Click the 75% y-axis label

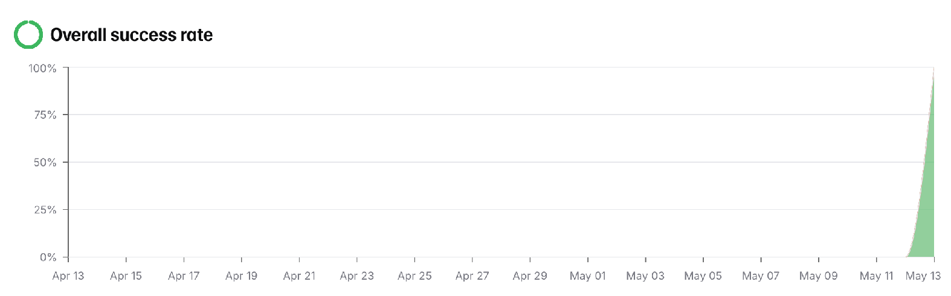point(45,115)
